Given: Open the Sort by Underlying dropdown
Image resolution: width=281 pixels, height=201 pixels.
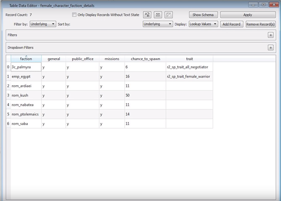Looking at the screenshot, I should [x=158, y=24].
